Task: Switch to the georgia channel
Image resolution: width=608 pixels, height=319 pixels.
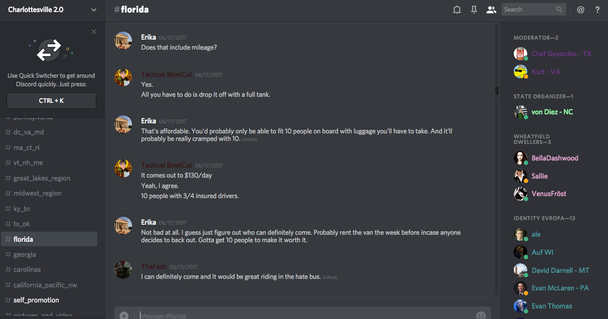Action: tap(25, 254)
